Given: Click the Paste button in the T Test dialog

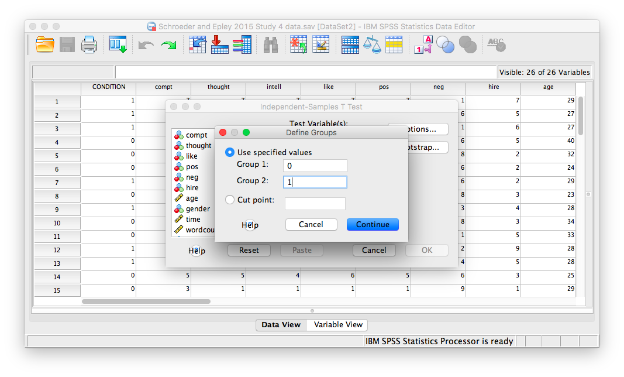Looking at the screenshot, I should point(302,251).
